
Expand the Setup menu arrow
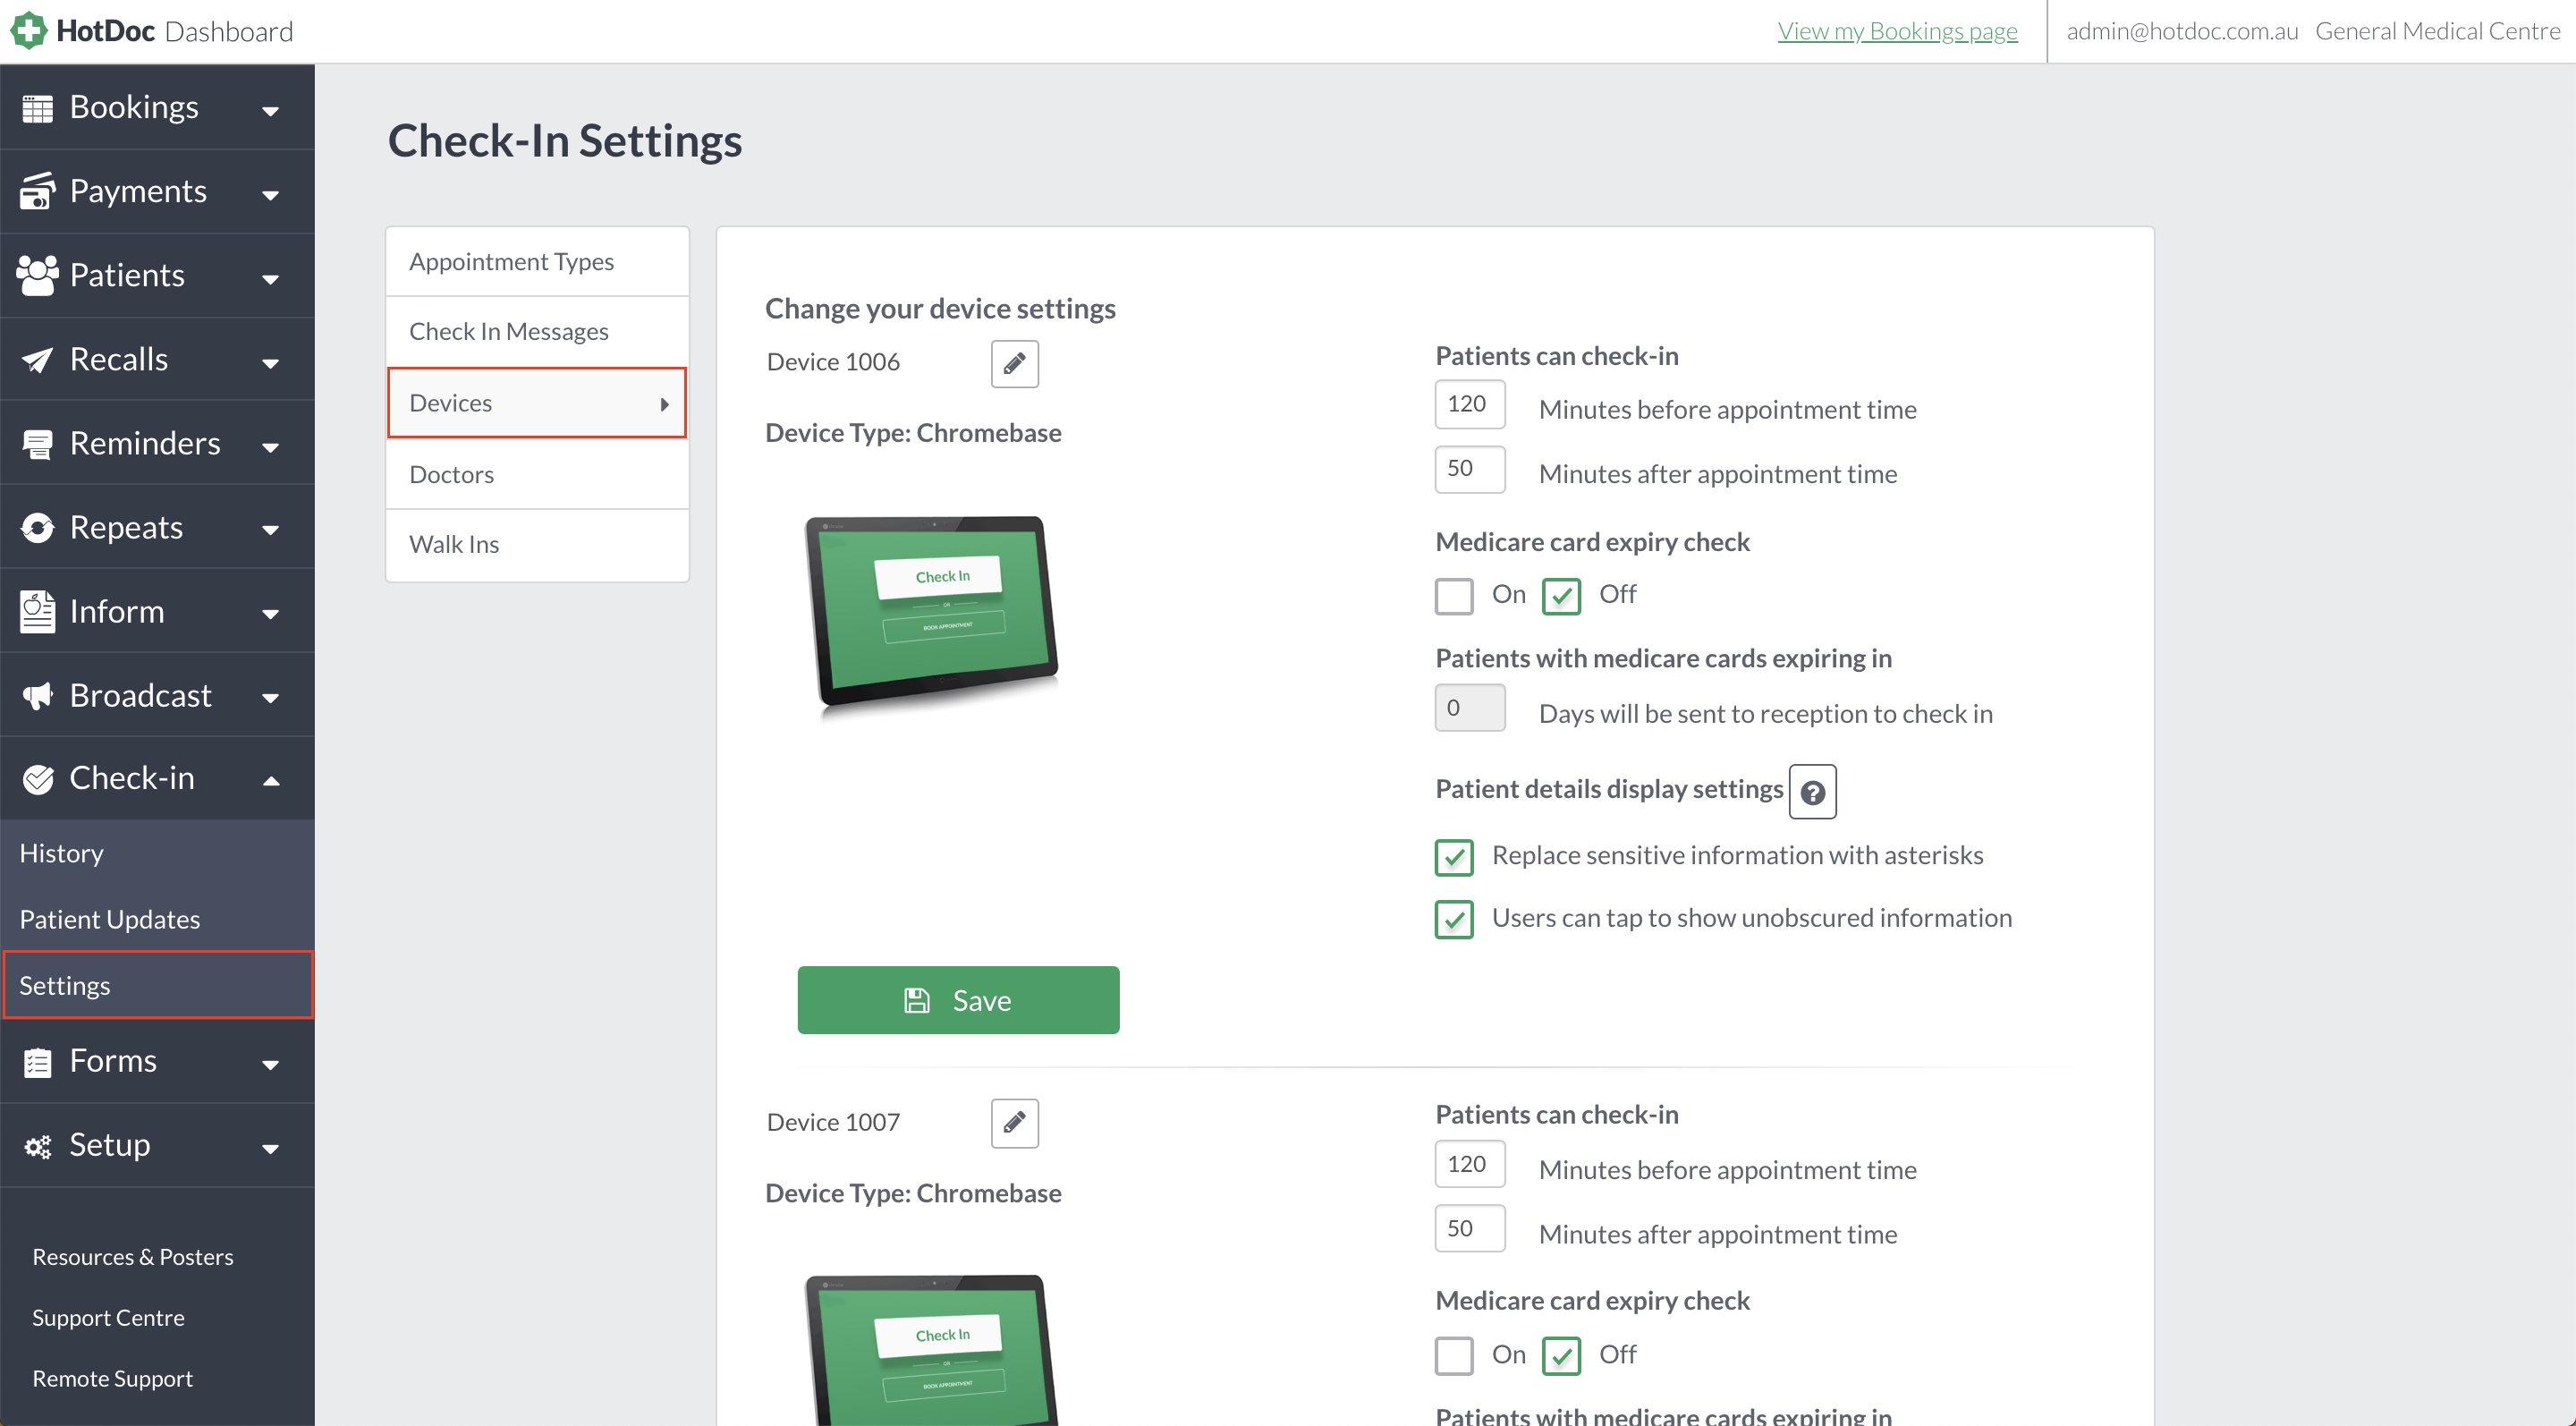270,1149
